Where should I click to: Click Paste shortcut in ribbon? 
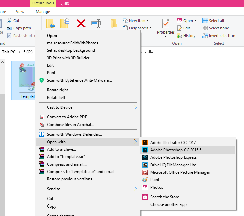point(21,36)
